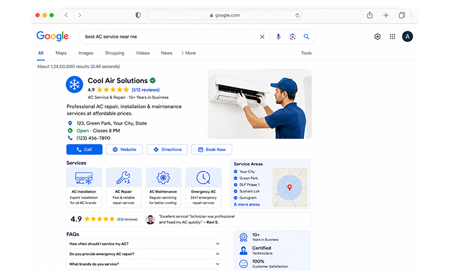Reload the page with the refresh icon

[297, 15]
